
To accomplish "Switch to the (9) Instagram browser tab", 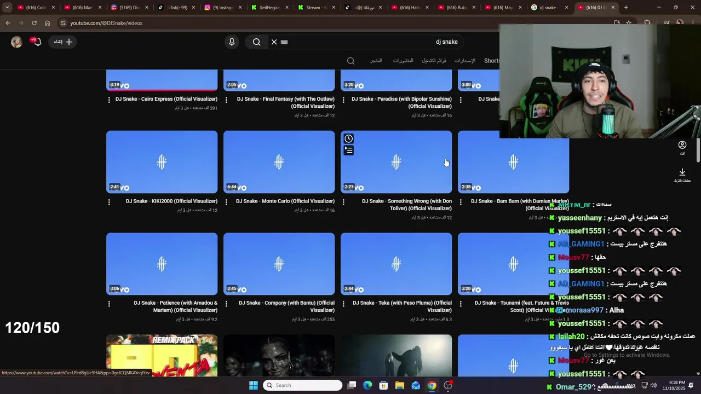I will pyautogui.click(x=222, y=8).
